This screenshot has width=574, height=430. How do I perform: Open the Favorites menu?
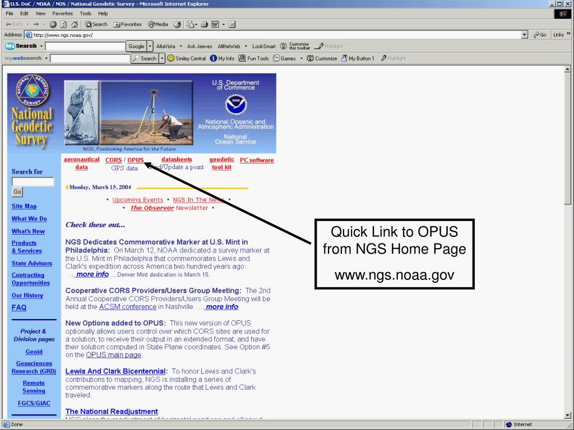63,13
